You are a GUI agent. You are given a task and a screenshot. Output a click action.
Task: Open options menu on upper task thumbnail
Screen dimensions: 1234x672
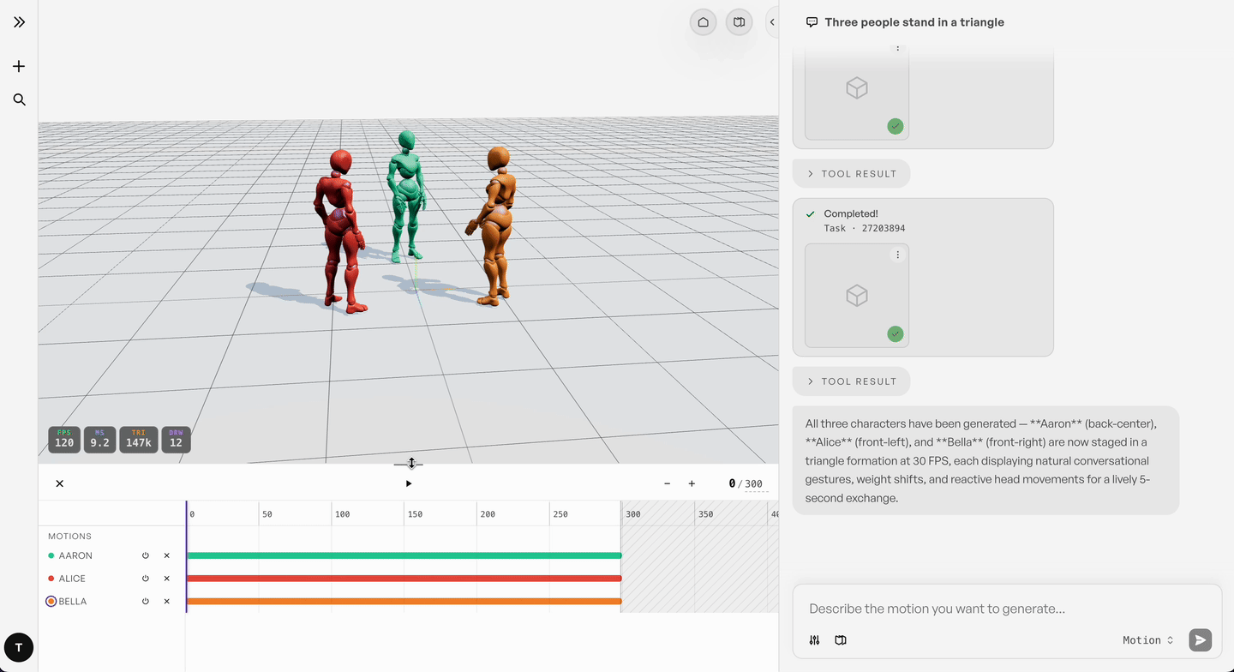tap(897, 48)
